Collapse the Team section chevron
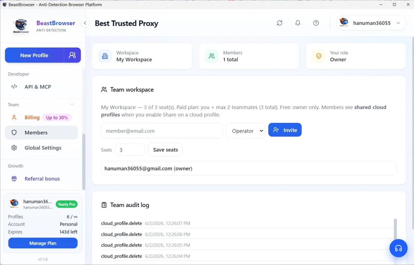The image size is (414, 265). pyautogui.click(x=72, y=105)
